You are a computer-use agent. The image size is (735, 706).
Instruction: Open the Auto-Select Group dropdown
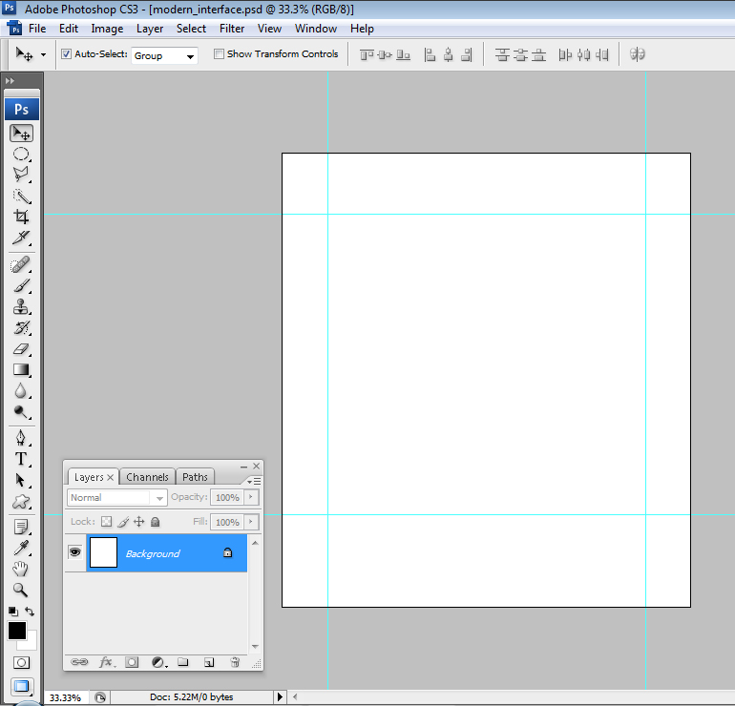pos(164,55)
